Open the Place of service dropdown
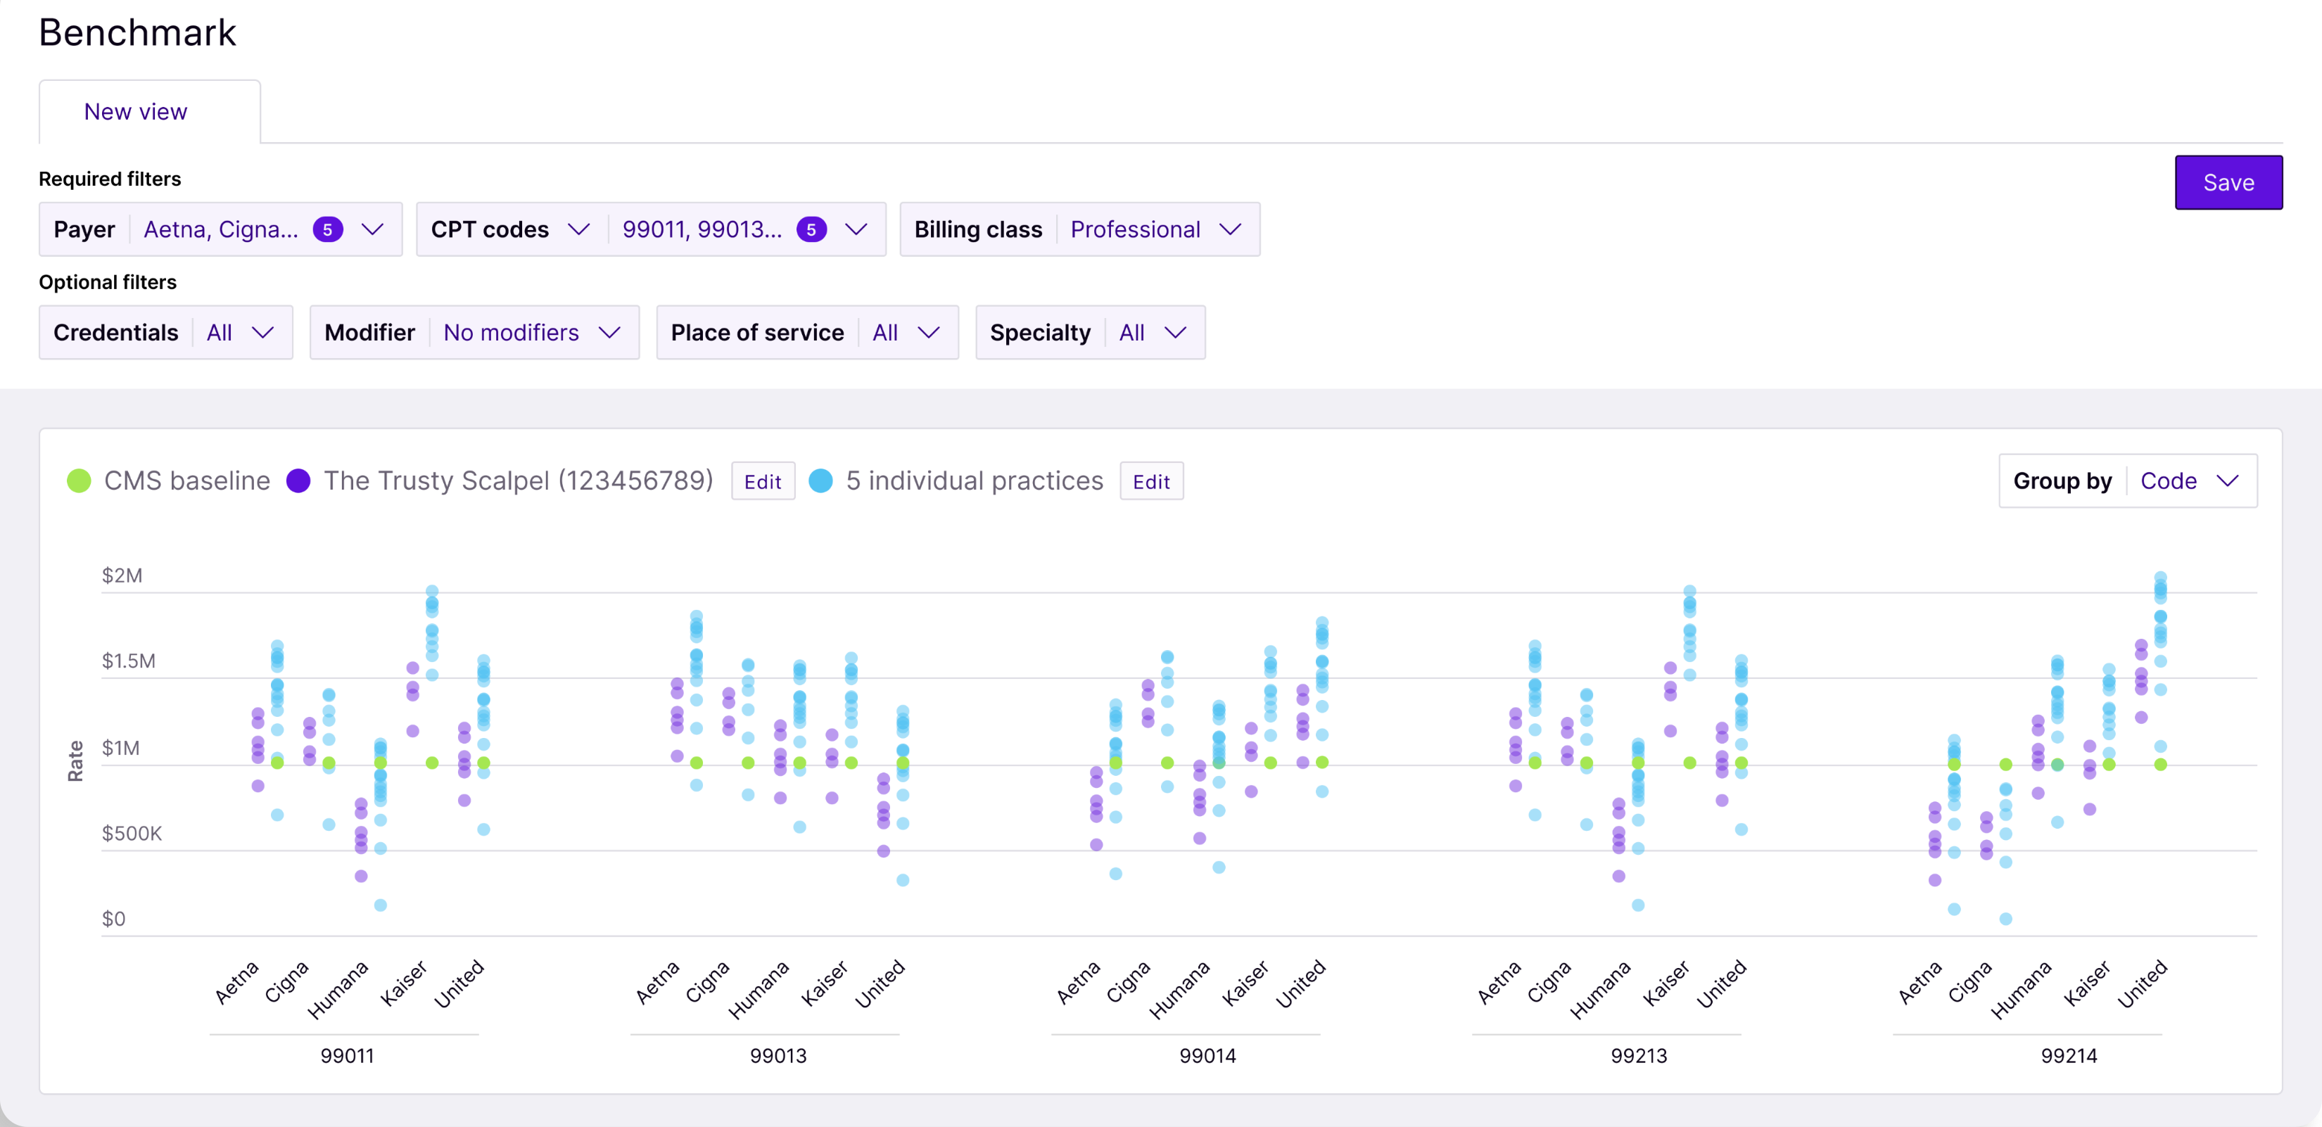The height and width of the screenshot is (1127, 2322). point(807,333)
